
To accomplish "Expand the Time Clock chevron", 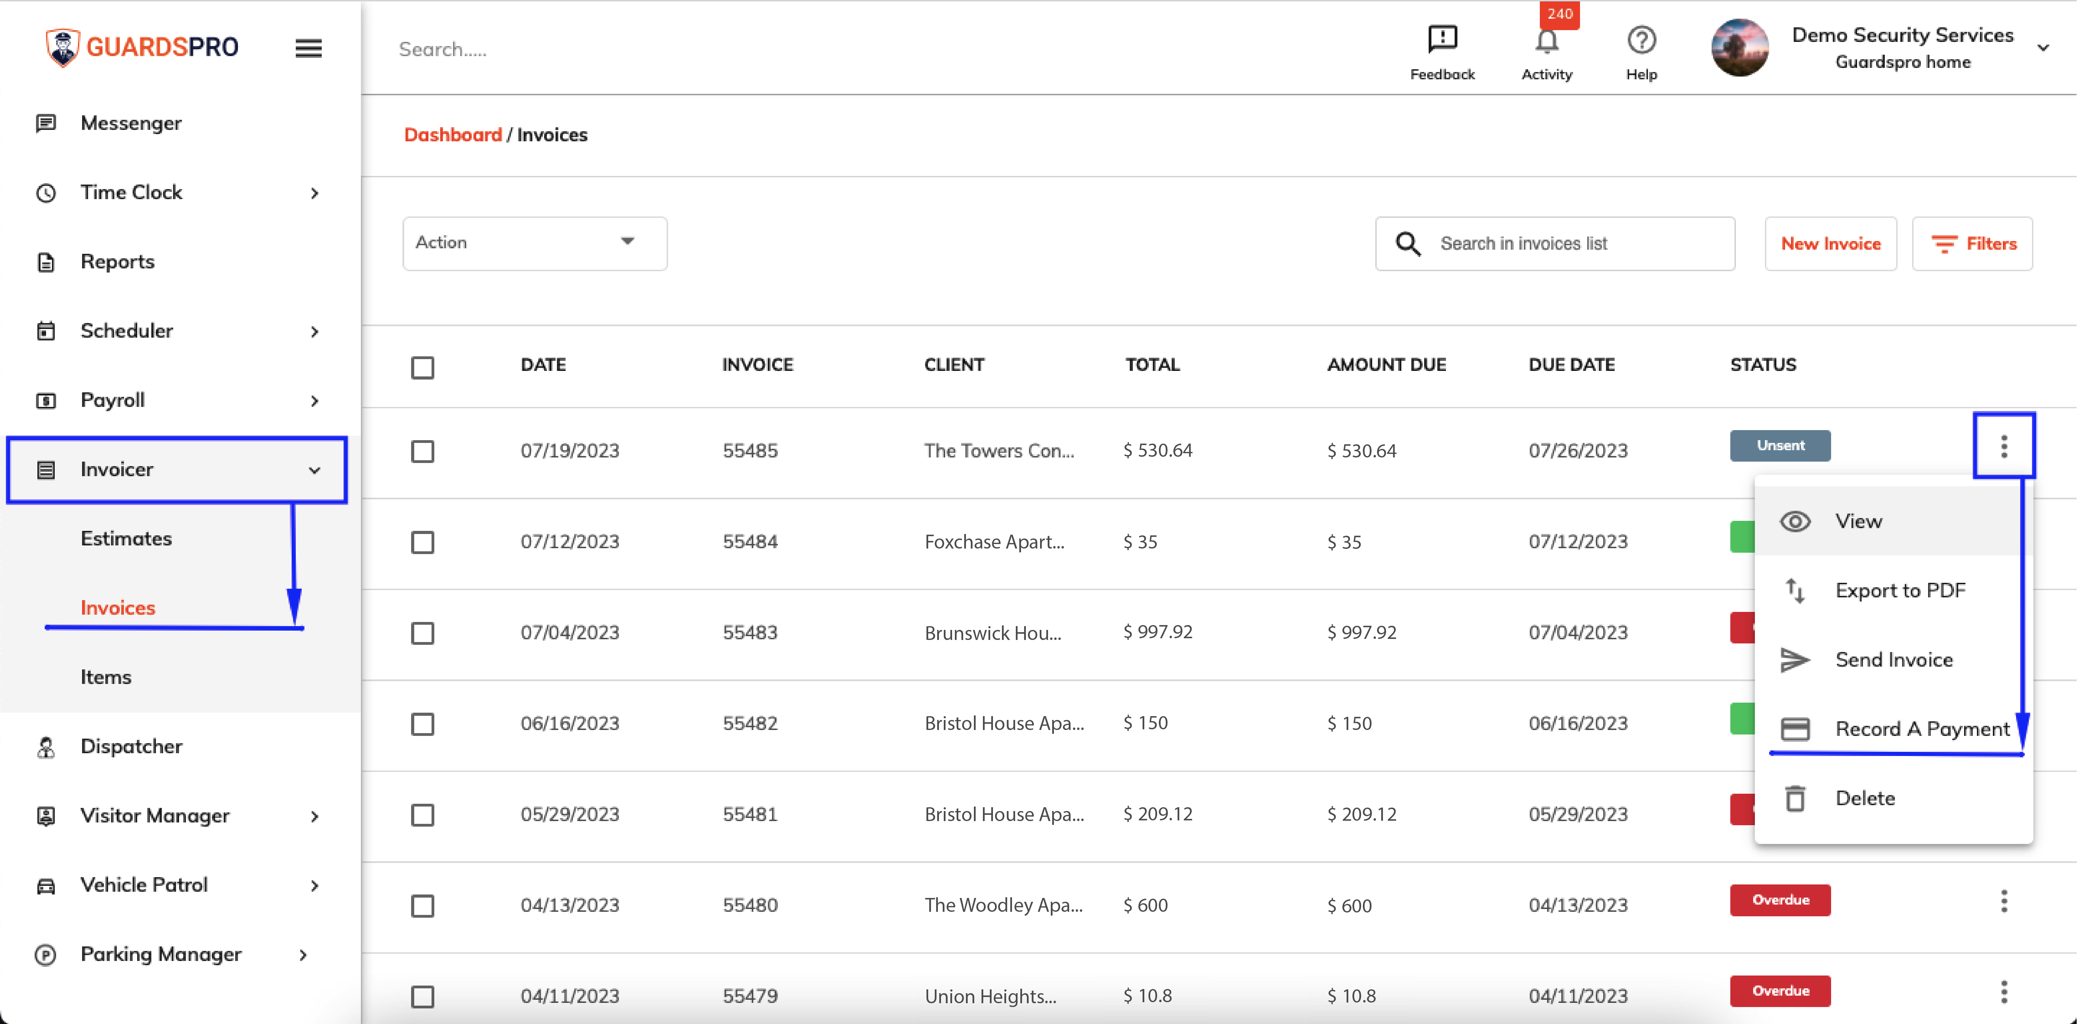I will [x=314, y=194].
